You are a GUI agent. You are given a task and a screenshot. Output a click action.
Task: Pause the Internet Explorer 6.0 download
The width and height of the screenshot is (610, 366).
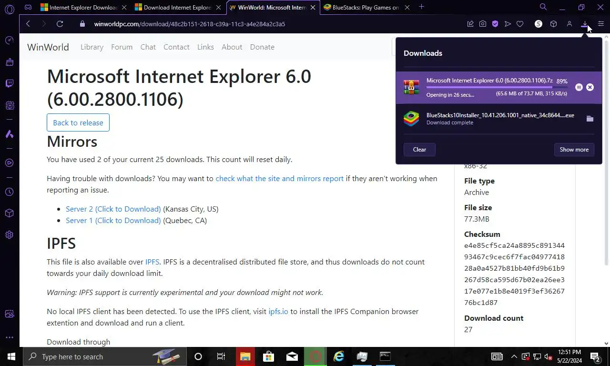[x=579, y=87]
